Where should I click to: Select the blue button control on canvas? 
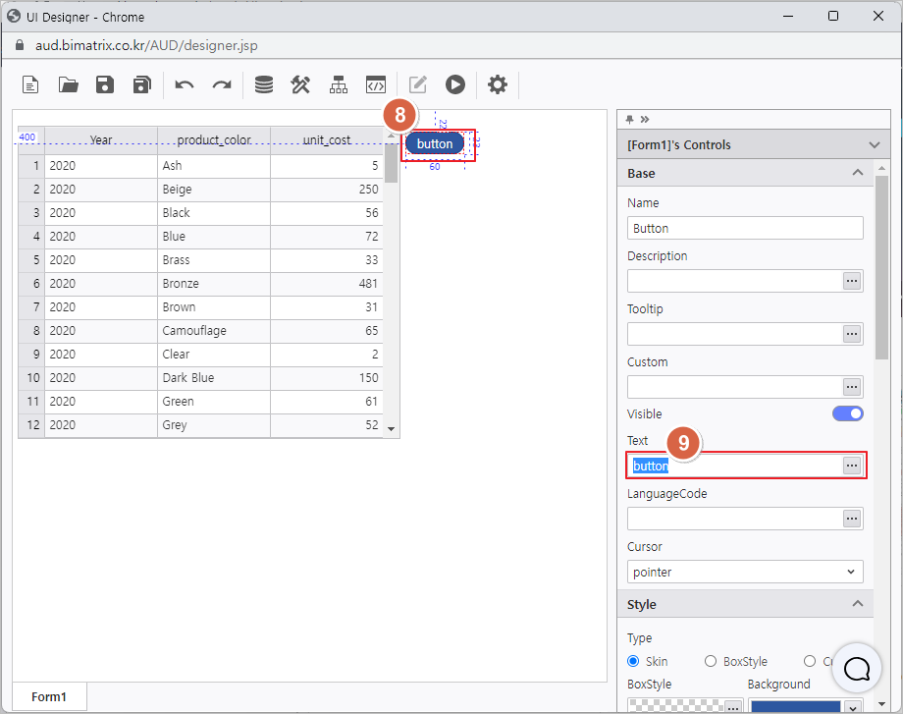[435, 143]
